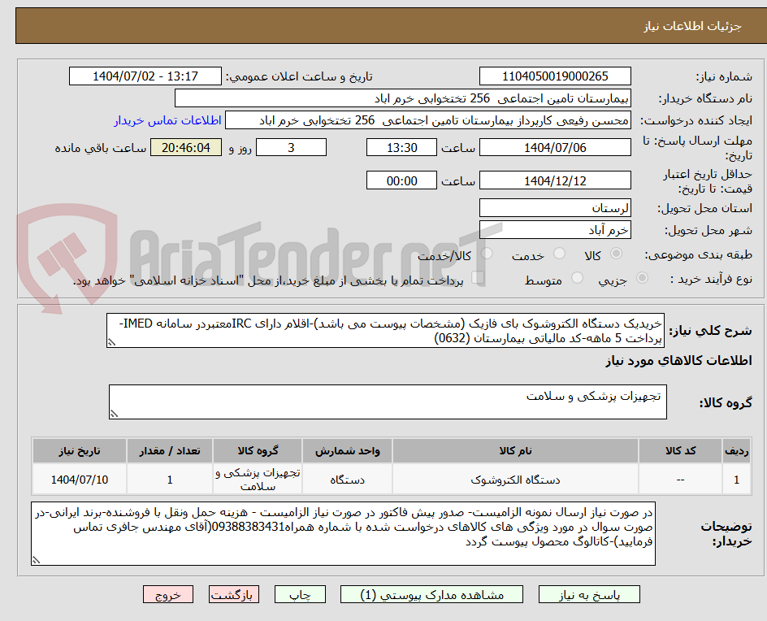This screenshot has height=621, width=767.
Task: Click the بازگشت button
Action: (x=235, y=594)
